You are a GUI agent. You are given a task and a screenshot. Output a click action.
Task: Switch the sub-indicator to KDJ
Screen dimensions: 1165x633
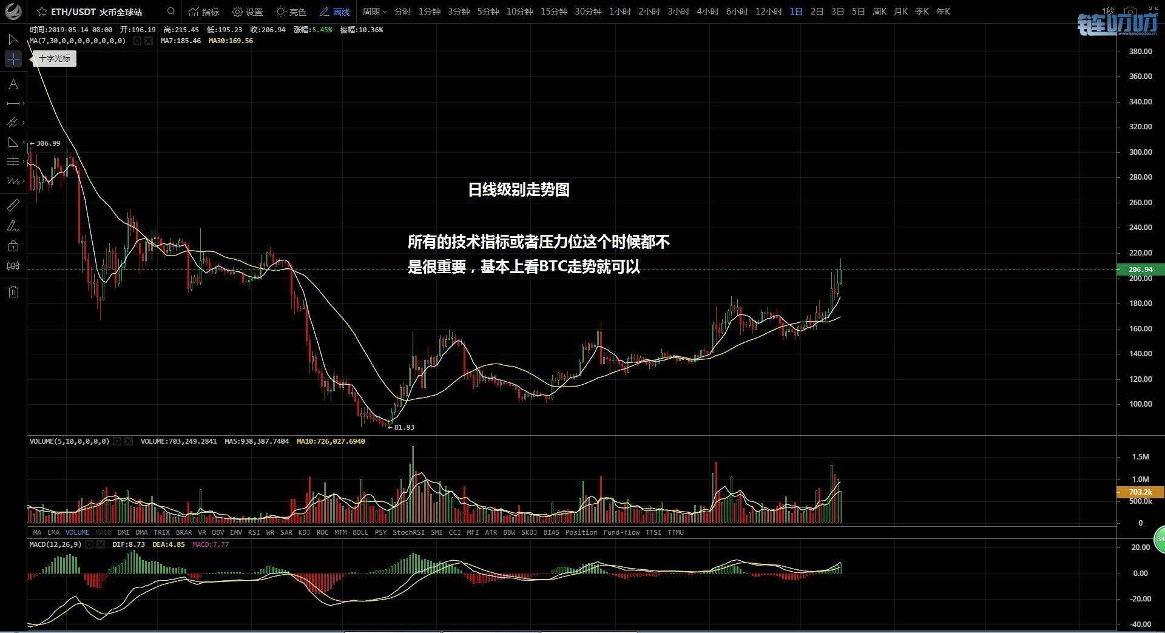pos(304,532)
